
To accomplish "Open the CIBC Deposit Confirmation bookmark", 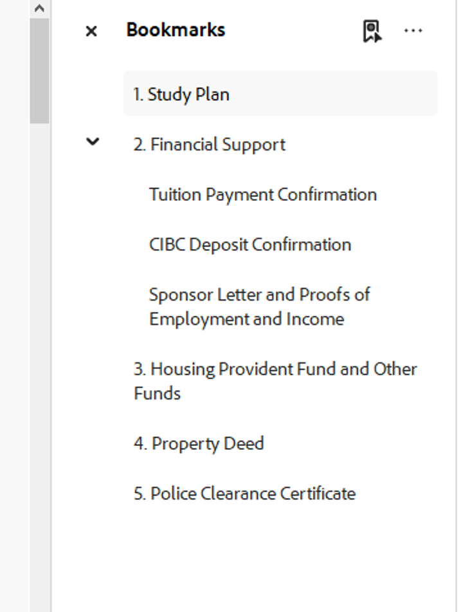I will pyautogui.click(x=250, y=245).
